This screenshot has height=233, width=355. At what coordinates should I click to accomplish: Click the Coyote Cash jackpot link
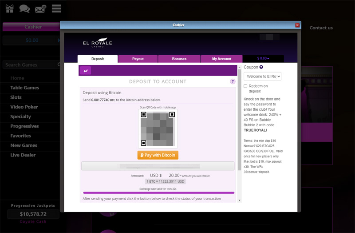33,221
